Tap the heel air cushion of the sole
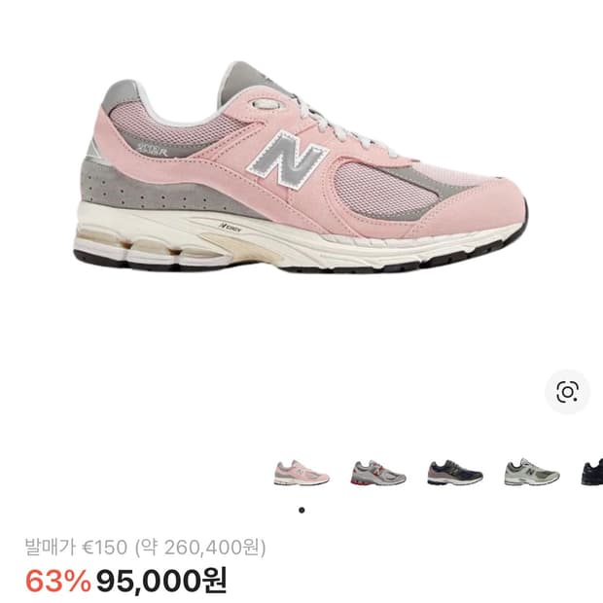The width and height of the screenshot is (603, 603). (154, 246)
